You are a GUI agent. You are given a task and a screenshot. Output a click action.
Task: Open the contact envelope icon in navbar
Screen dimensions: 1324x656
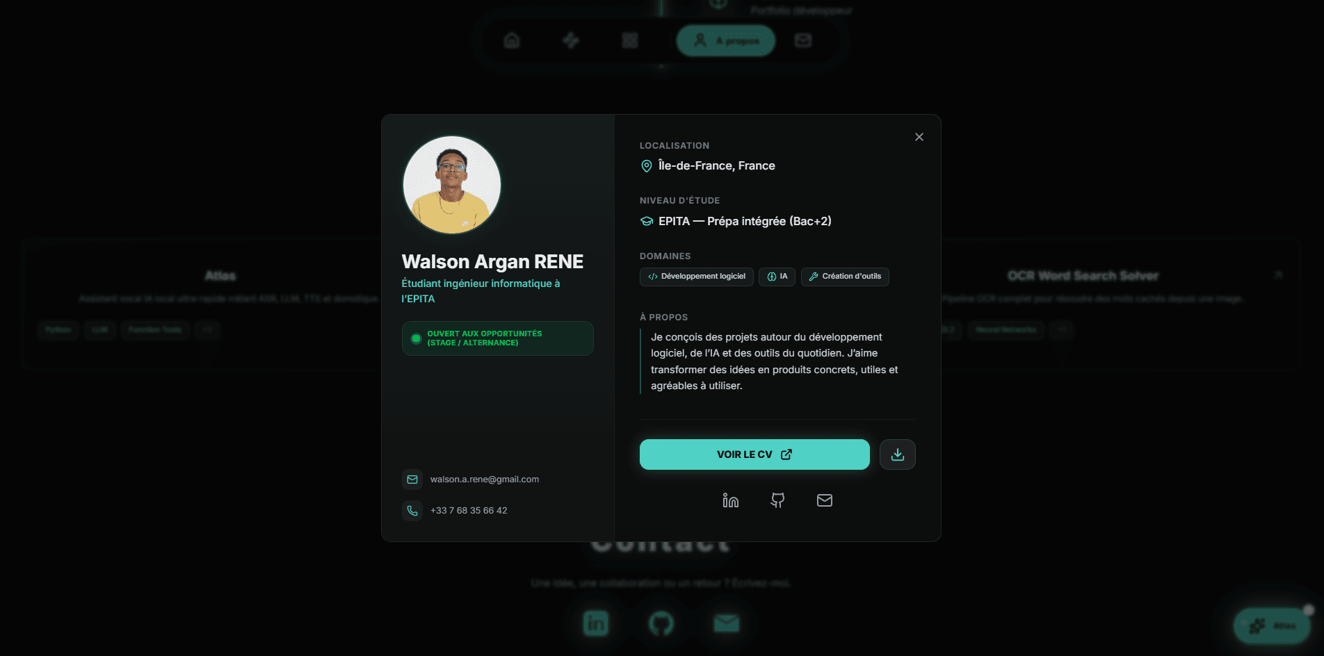click(x=802, y=40)
